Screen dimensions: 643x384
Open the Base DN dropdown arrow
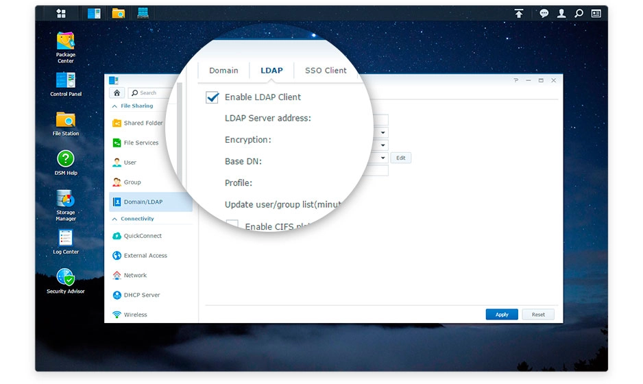coord(383,145)
